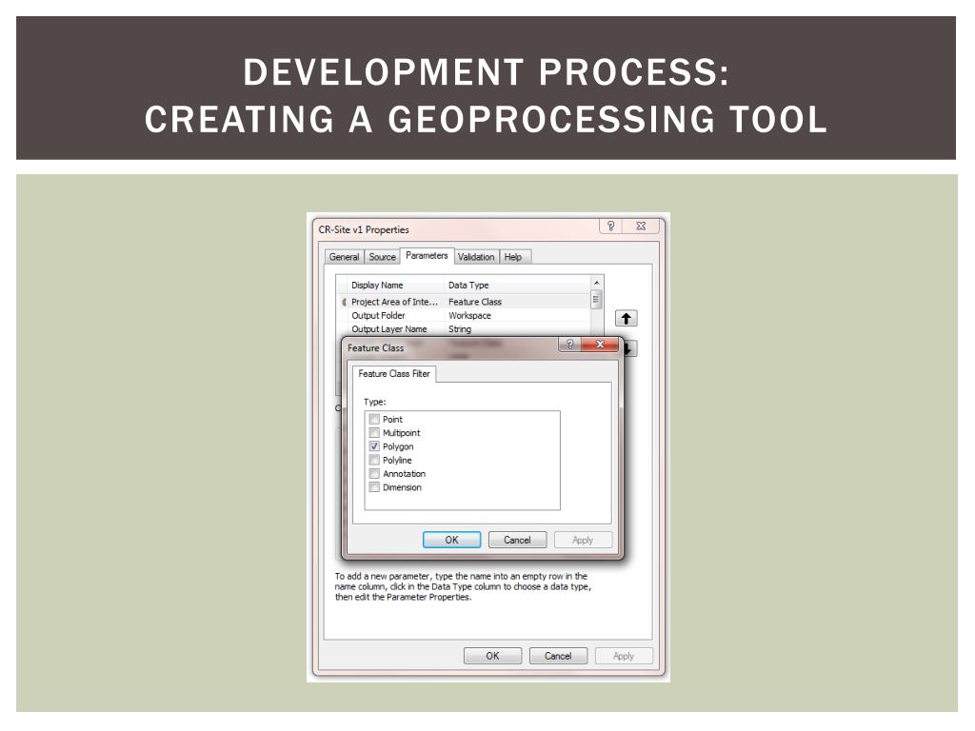The image size is (975, 731).
Task: Open the Source tab
Action: pos(382,257)
